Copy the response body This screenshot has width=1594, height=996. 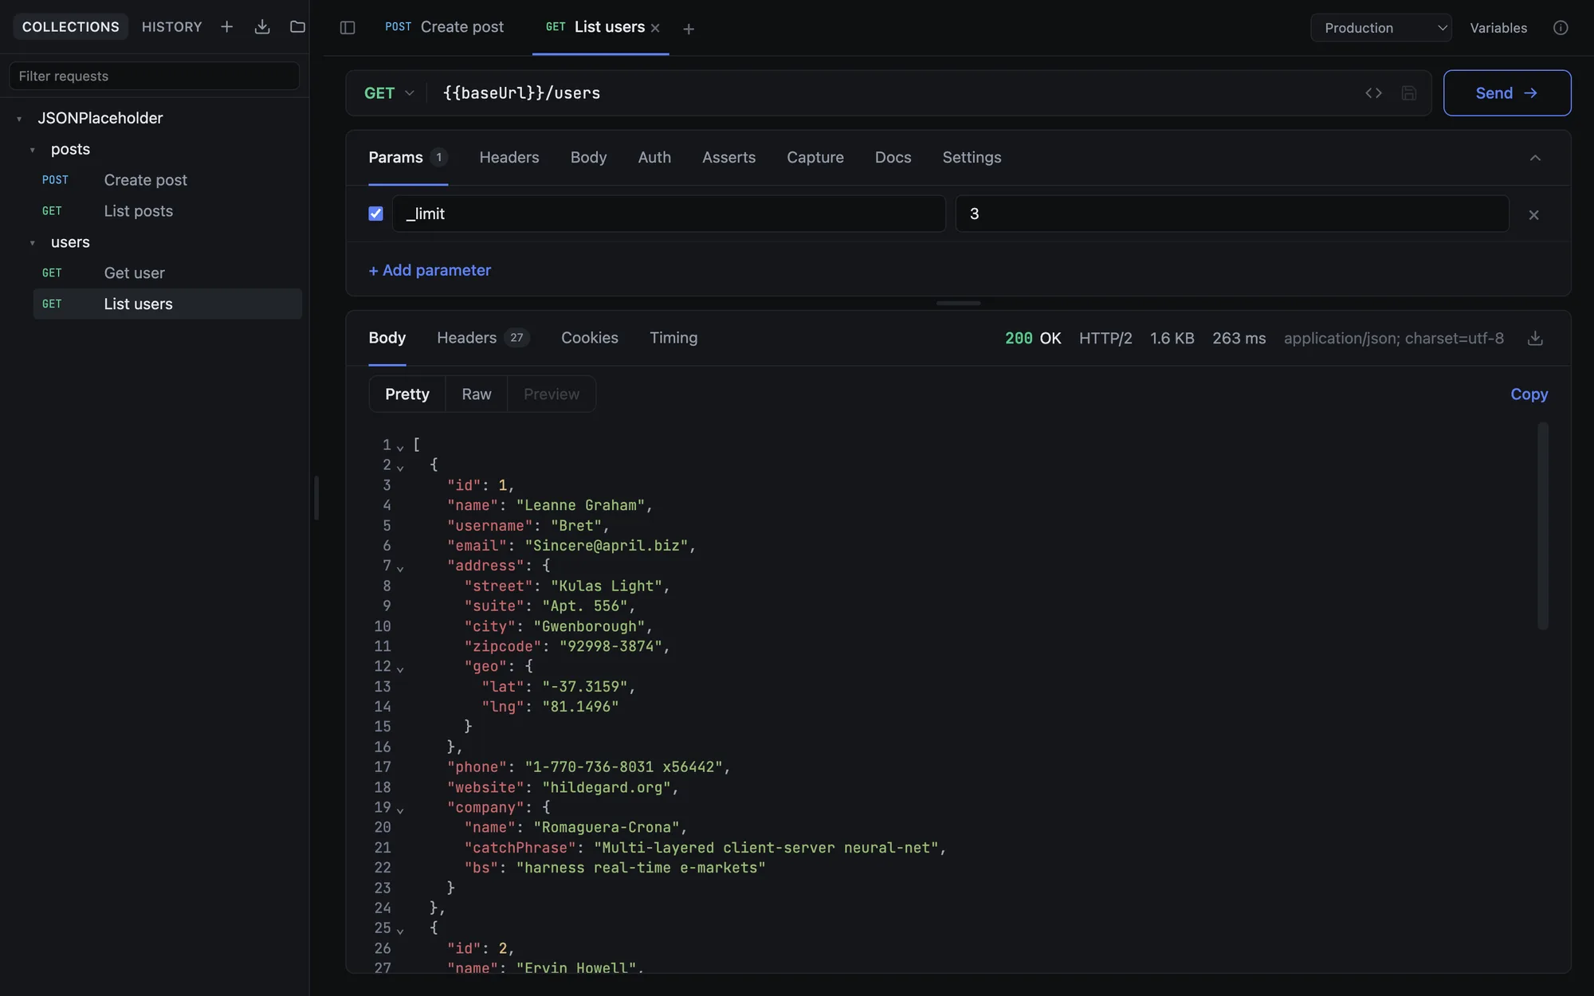click(x=1529, y=394)
